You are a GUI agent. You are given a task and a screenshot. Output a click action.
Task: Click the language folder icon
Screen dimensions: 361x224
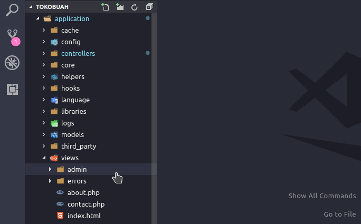[x=54, y=100]
